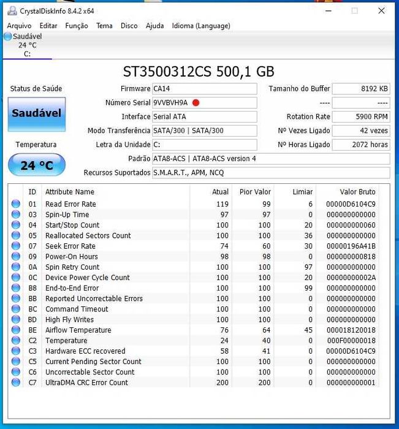Click status orb for Airflow Temperature
The height and width of the screenshot is (429, 399).
pyautogui.click(x=16, y=330)
